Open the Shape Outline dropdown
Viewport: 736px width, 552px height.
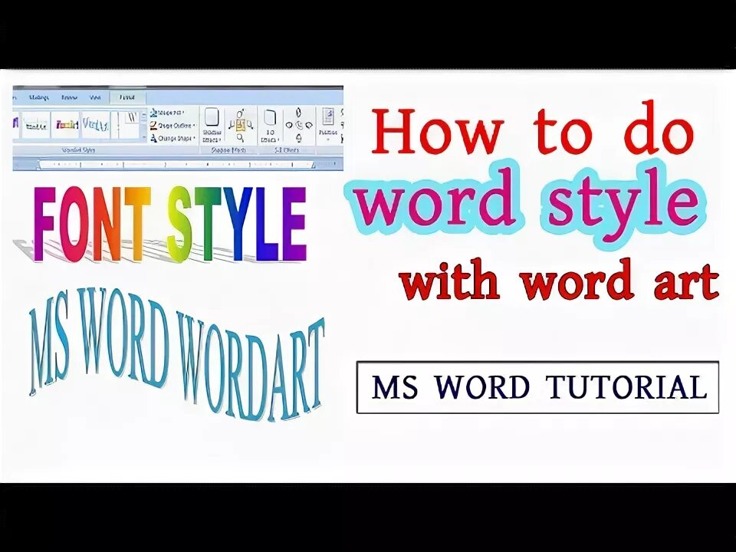173,125
